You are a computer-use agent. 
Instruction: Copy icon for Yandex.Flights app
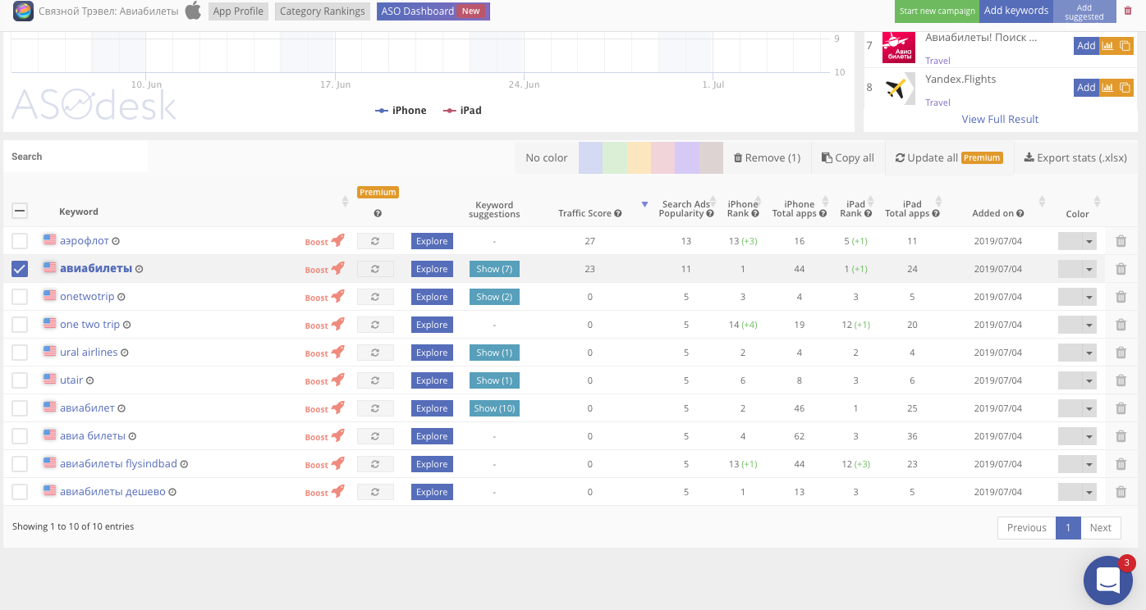tap(1125, 88)
